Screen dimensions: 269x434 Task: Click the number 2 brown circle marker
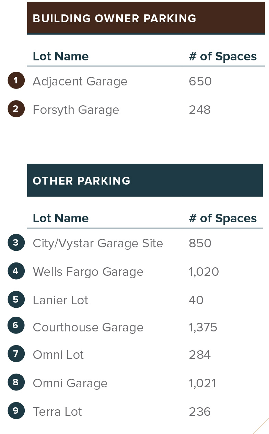click(x=16, y=109)
